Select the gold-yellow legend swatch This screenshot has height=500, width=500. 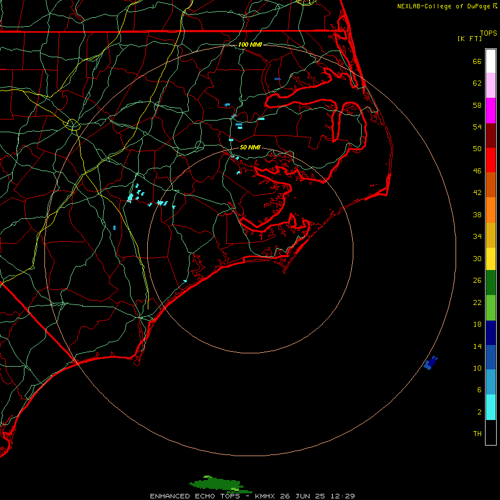coord(491,235)
